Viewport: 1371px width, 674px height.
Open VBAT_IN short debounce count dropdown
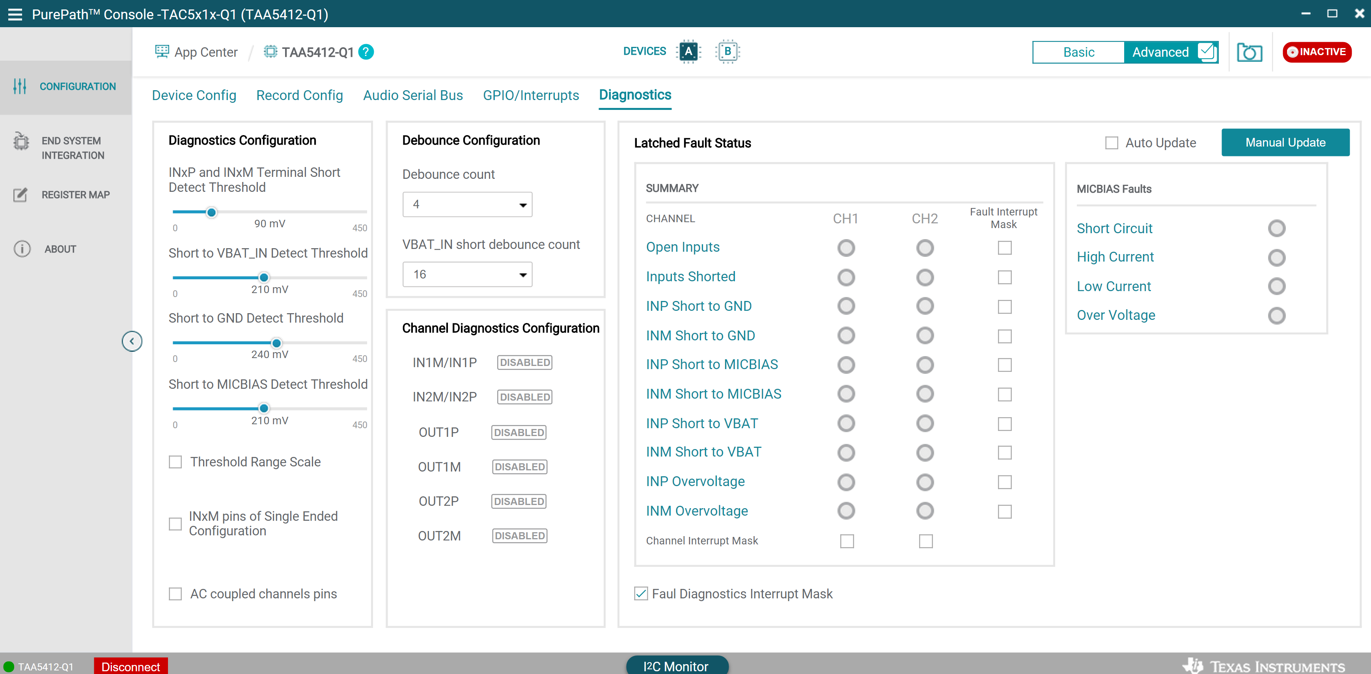[467, 274]
